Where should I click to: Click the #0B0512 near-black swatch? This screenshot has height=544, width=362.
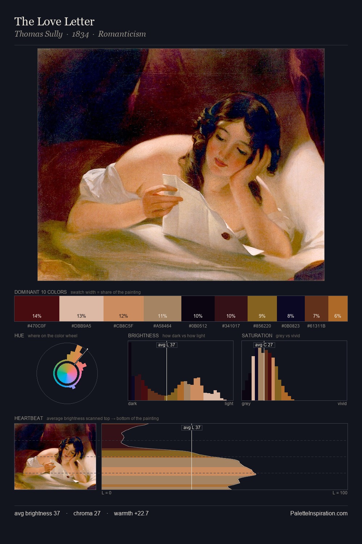tap(198, 309)
